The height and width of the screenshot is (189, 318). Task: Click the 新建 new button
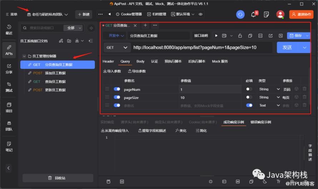pyautogui.click(x=84, y=14)
